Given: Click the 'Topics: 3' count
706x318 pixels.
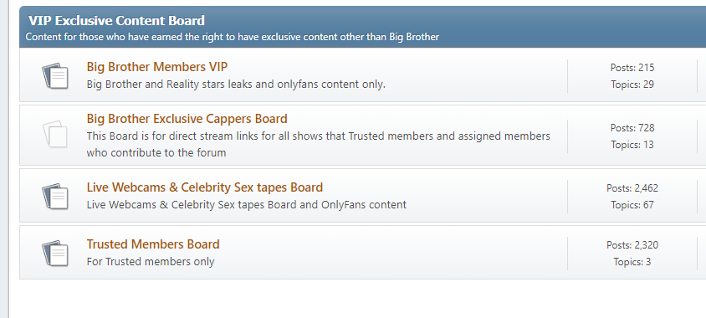Looking at the screenshot, I should pos(632,262).
